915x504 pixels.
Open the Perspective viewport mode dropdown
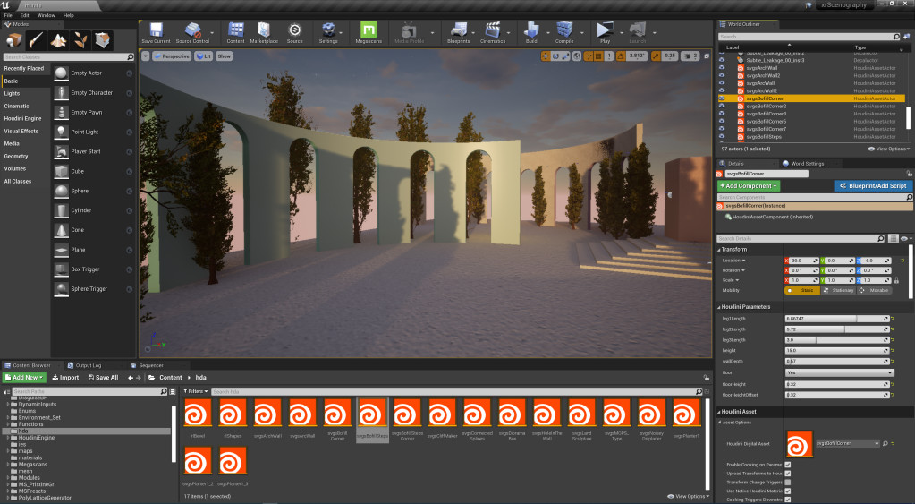point(174,56)
